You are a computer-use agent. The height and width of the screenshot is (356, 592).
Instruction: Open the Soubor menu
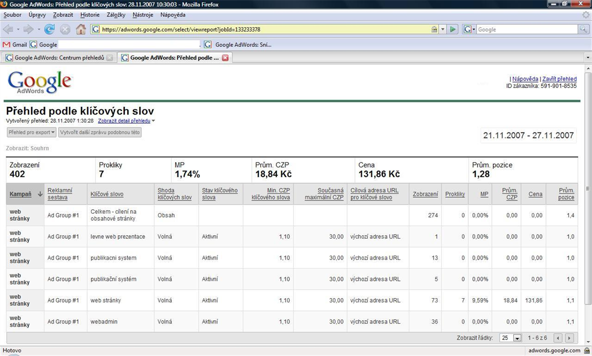(13, 14)
